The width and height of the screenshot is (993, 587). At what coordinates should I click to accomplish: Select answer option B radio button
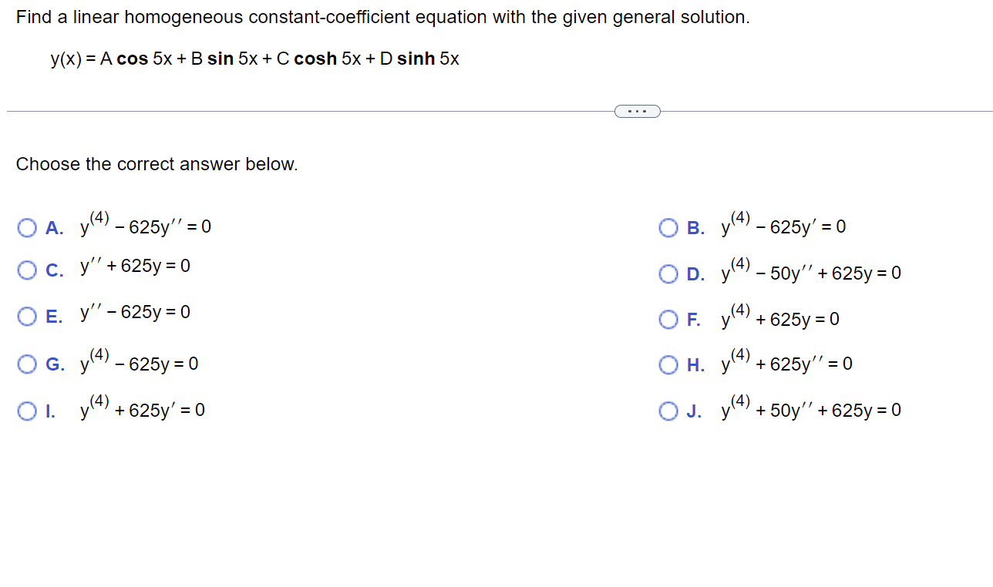[668, 226]
